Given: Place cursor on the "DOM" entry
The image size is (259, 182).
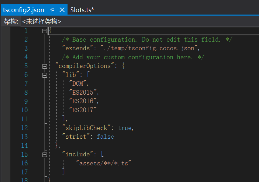Looking at the screenshot, I should (79, 84).
